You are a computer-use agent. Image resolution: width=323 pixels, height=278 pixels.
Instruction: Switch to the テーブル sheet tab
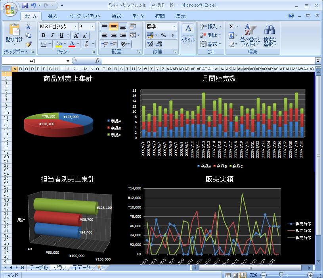pyautogui.click(x=39, y=268)
